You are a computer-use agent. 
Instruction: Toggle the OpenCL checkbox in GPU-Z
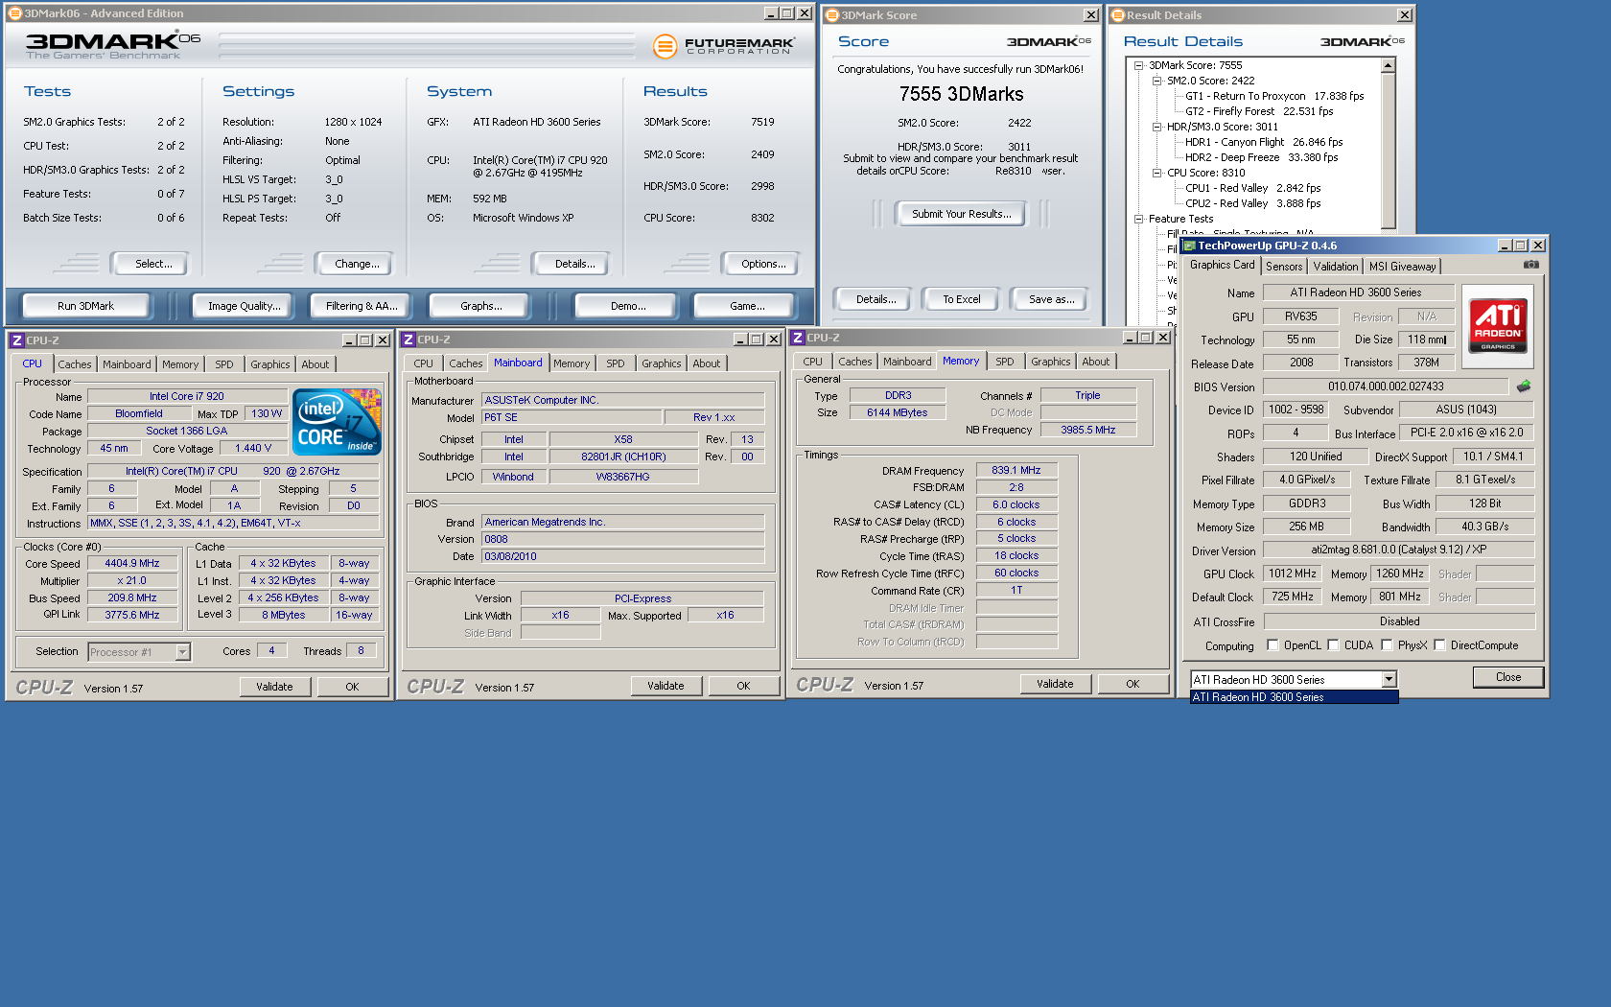point(1272,645)
